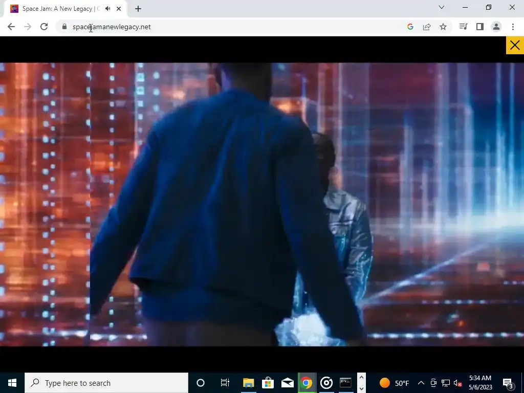524x393 pixels.
Task: Minimize the Chrome window
Action: click(465, 7)
